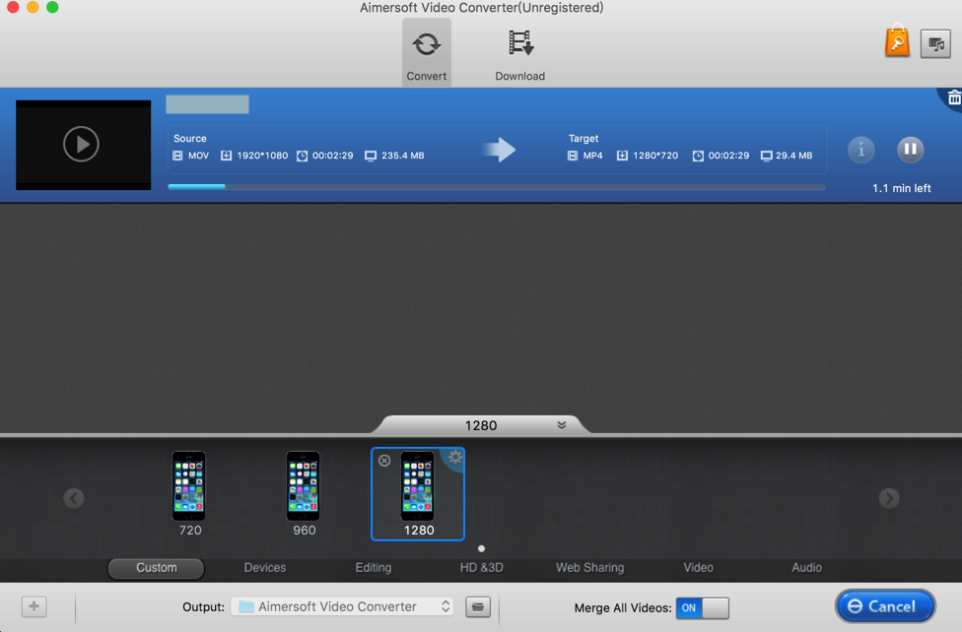This screenshot has height=632, width=962.
Task: Show video info with the i button
Action: pyautogui.click(x=860, y=150)
